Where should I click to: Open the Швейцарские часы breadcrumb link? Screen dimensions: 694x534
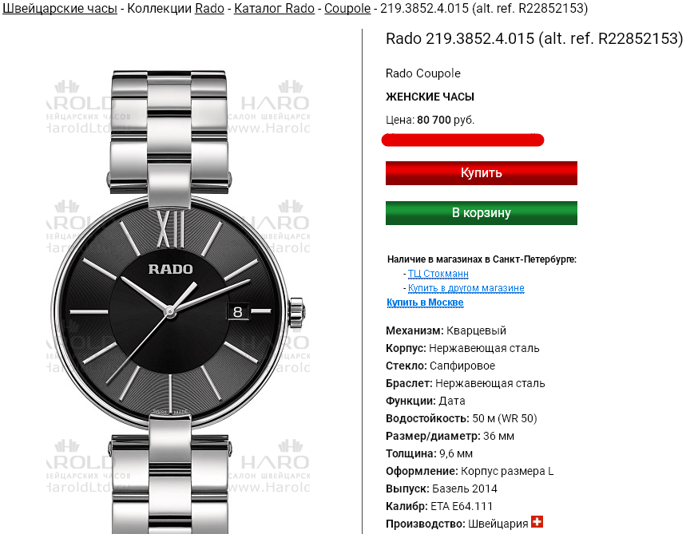(x=60, y=8)
